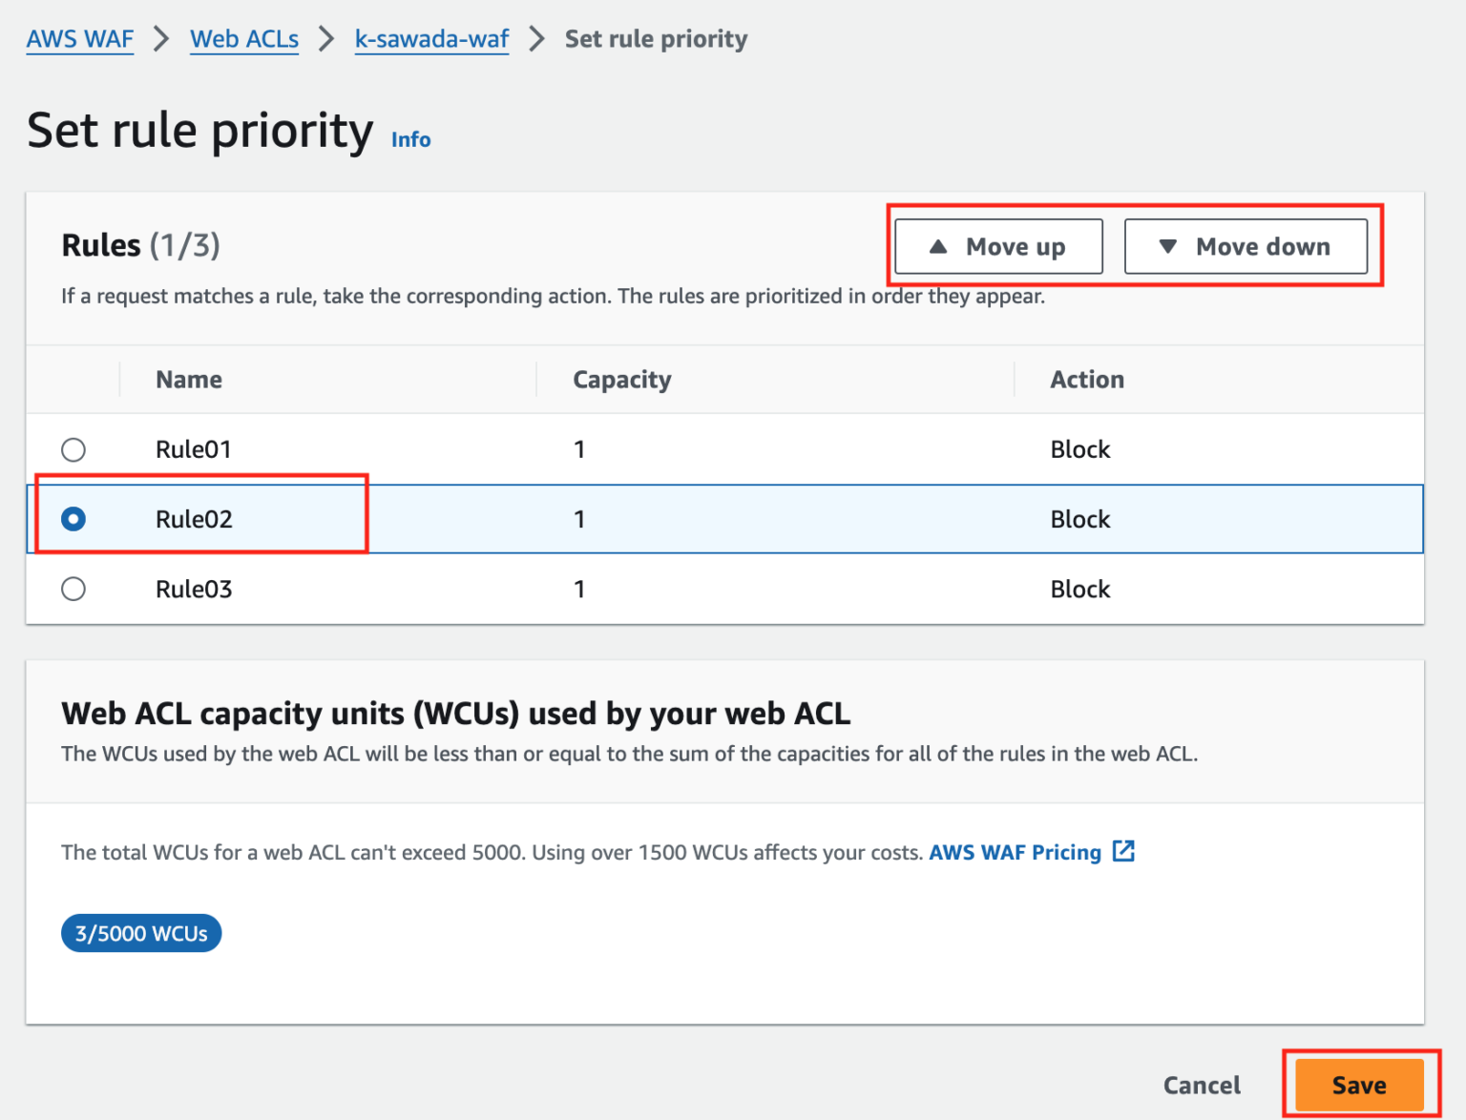Click the Move up arrow icon
1466x1120 pixels.
tap(940, 246)
